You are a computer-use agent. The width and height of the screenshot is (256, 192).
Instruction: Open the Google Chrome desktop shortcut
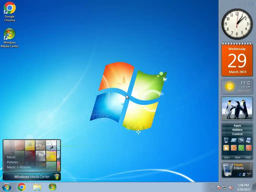[x=10, y=12]
